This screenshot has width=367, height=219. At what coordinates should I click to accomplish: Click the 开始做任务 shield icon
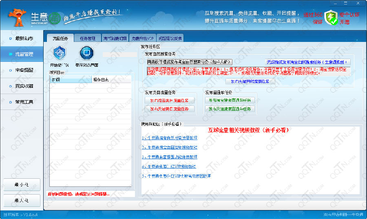(x=60, y=53)
